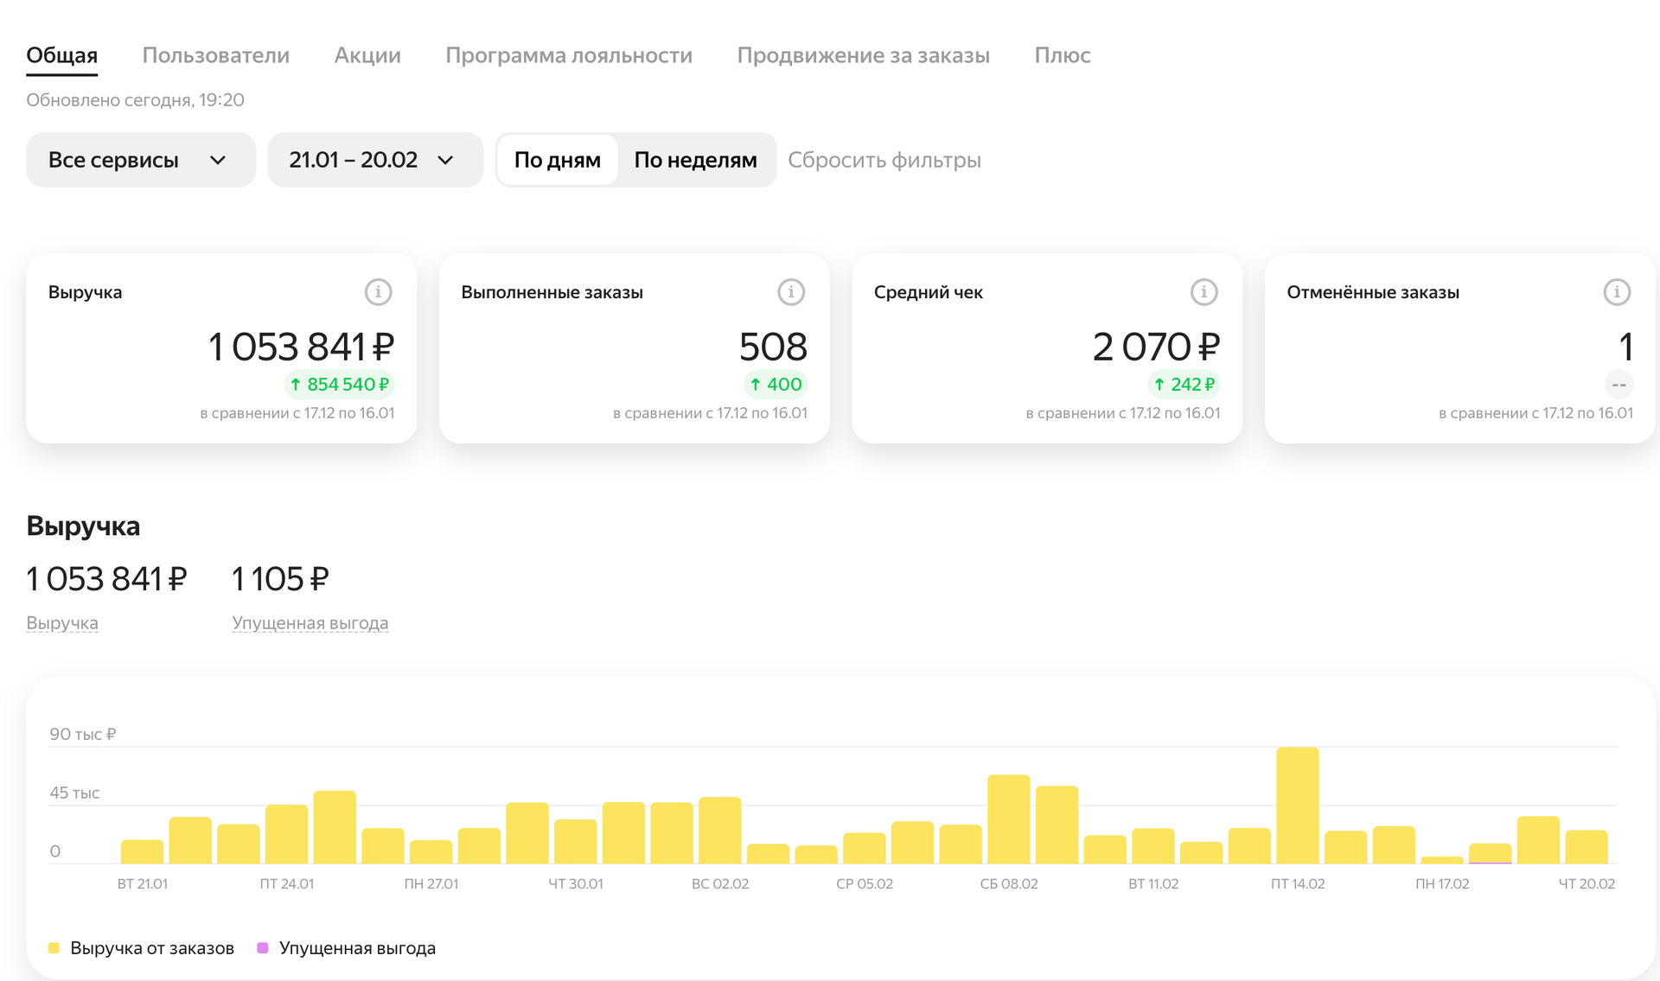Click the underlined Выручка metric label
This screenshot has width=1660, height=981.
(62, 623)
